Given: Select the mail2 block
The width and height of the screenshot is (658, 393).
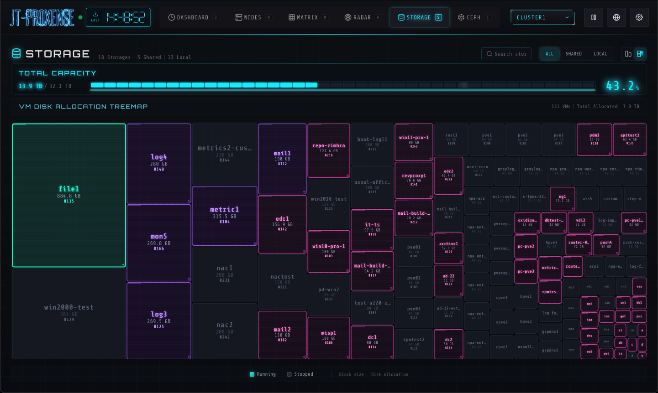Looking at the screenshot, I should click(x=282, y=335).
